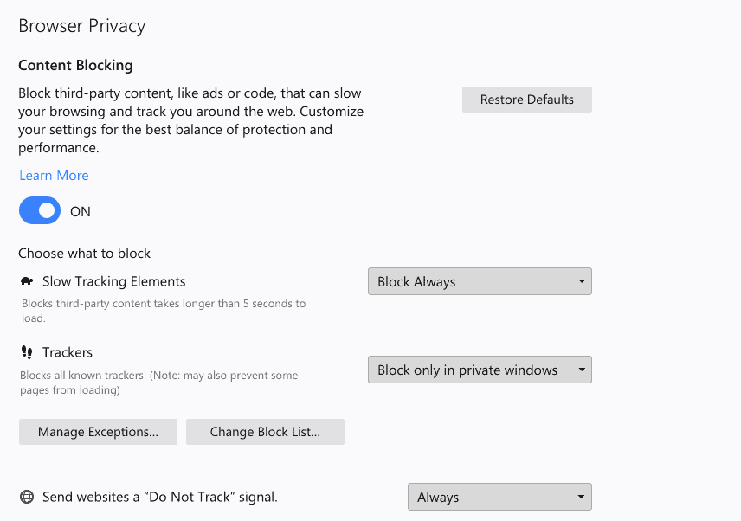Screen dimensions: 741x521
Task: Open the Change Block List dialog button
Action: point(265,432)
